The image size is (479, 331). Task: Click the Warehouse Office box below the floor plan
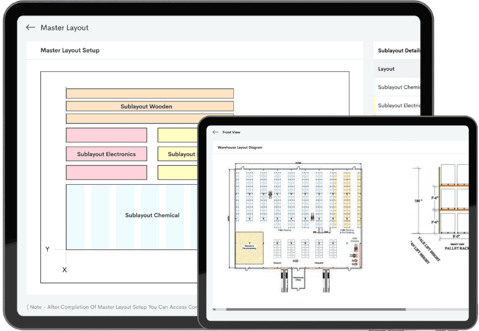(x=298, y=279)
